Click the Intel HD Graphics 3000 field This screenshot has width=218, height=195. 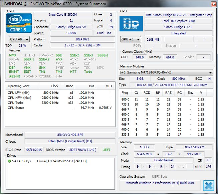pos(178,21)
